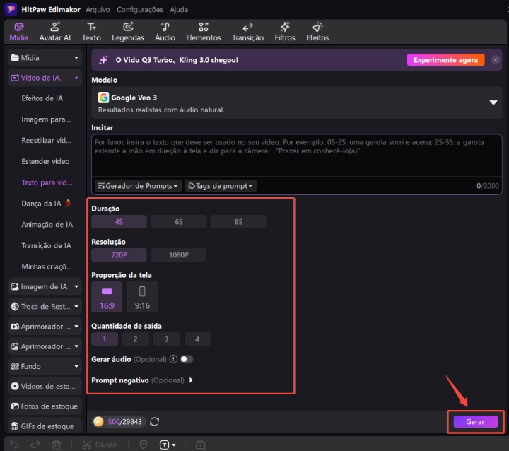509x451 pixels.
Task: Open the Efeitos tab
Action: 317,32
